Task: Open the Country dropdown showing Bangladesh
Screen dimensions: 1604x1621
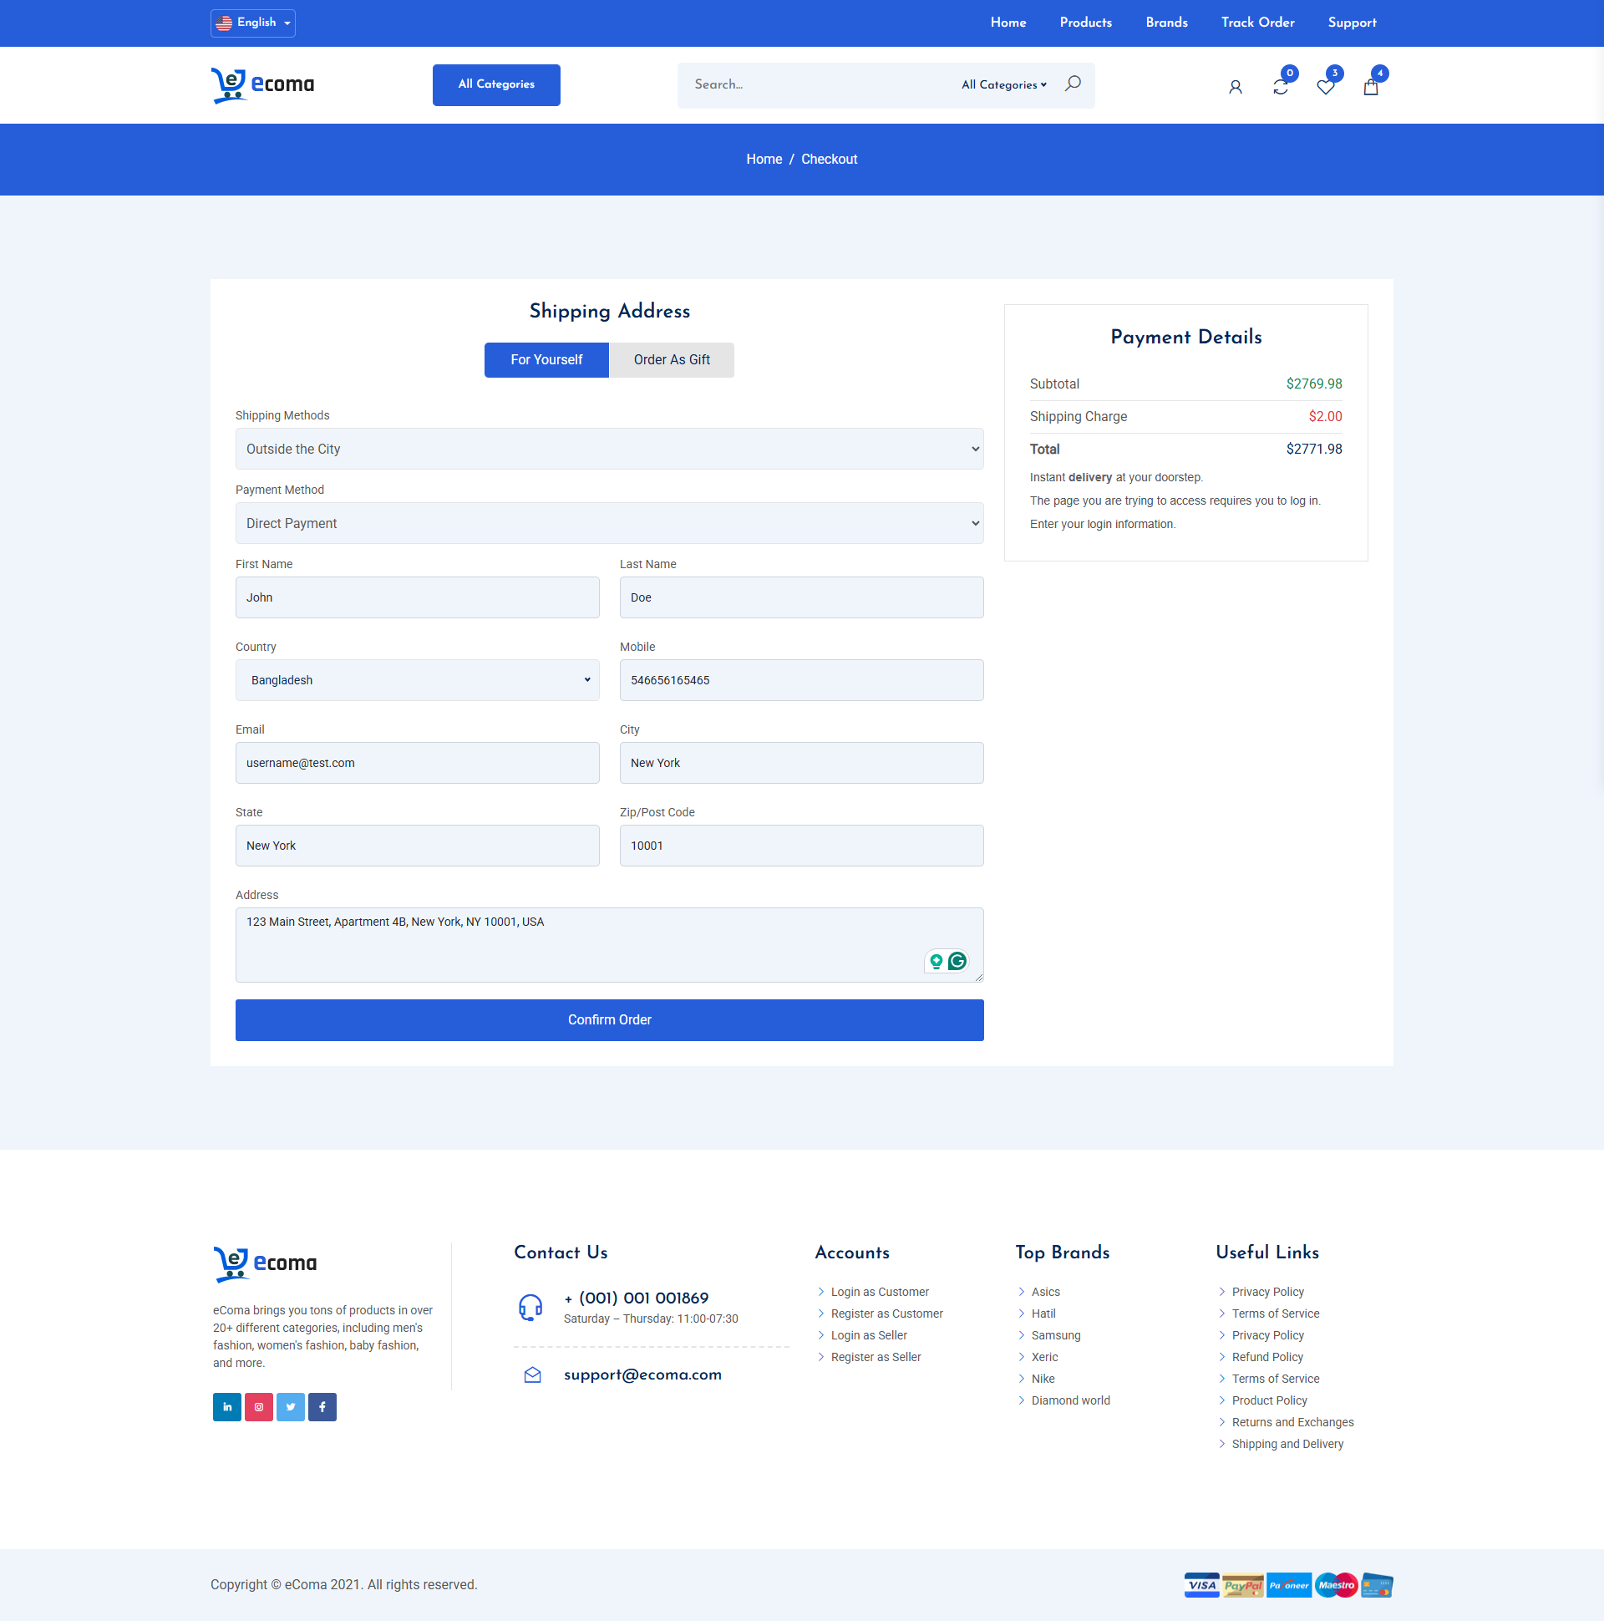Action: coord(417,680)
